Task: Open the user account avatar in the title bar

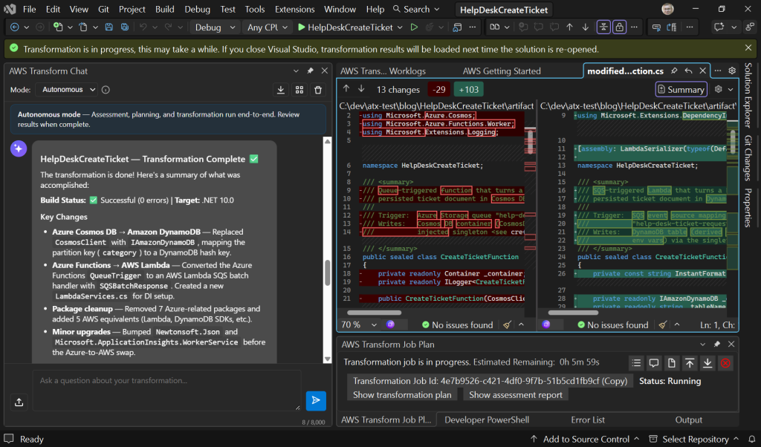Action: point(667,9)
